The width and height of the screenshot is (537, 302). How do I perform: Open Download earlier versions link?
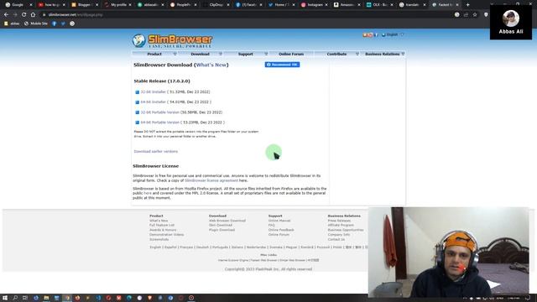156,151
